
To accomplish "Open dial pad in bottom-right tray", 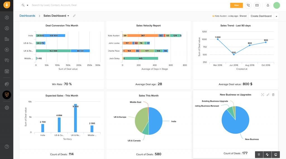I will [x=259, y=155].
